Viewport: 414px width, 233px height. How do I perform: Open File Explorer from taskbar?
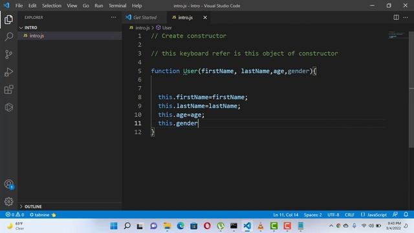(x=167, y=226)
